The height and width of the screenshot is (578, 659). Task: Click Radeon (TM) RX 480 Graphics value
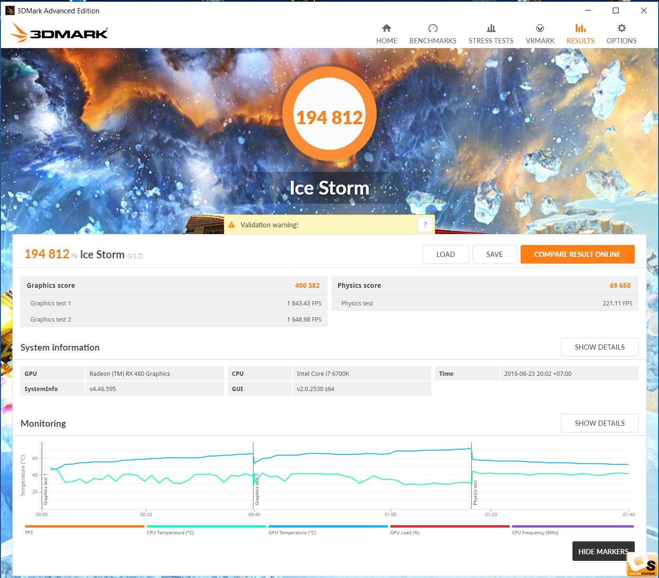click(130, 373)
